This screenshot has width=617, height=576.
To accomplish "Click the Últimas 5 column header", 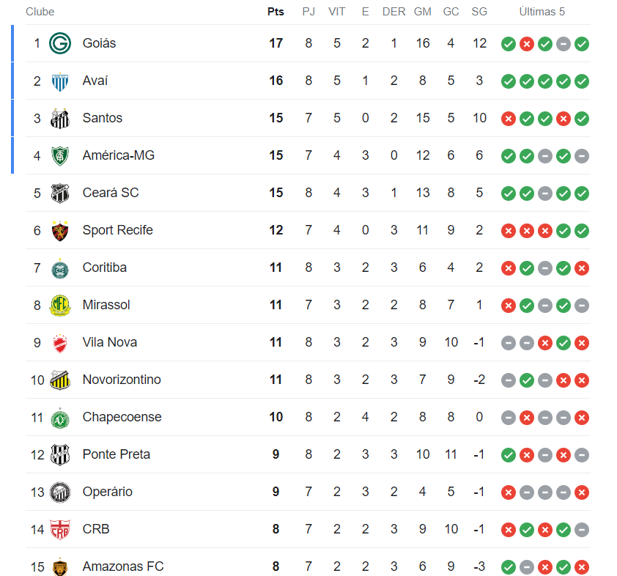I will 542,12.
